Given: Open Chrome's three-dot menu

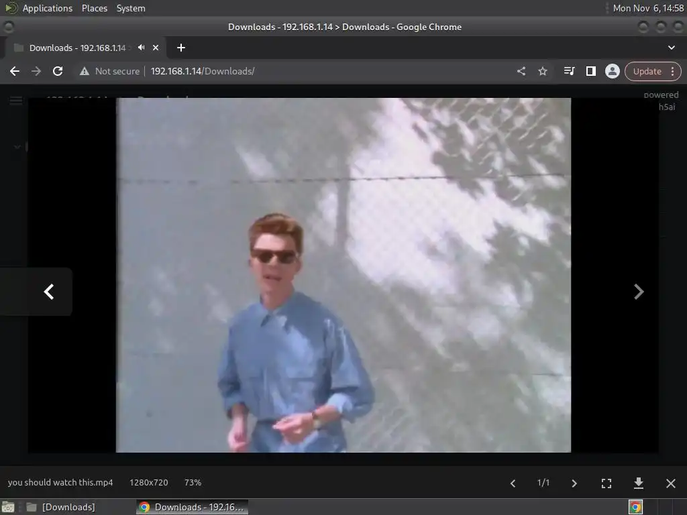Looking at the screenshot, I should coord(672,71).
